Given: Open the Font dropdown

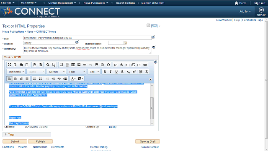Looking at the screenshot, I should (x=77, y=72).
